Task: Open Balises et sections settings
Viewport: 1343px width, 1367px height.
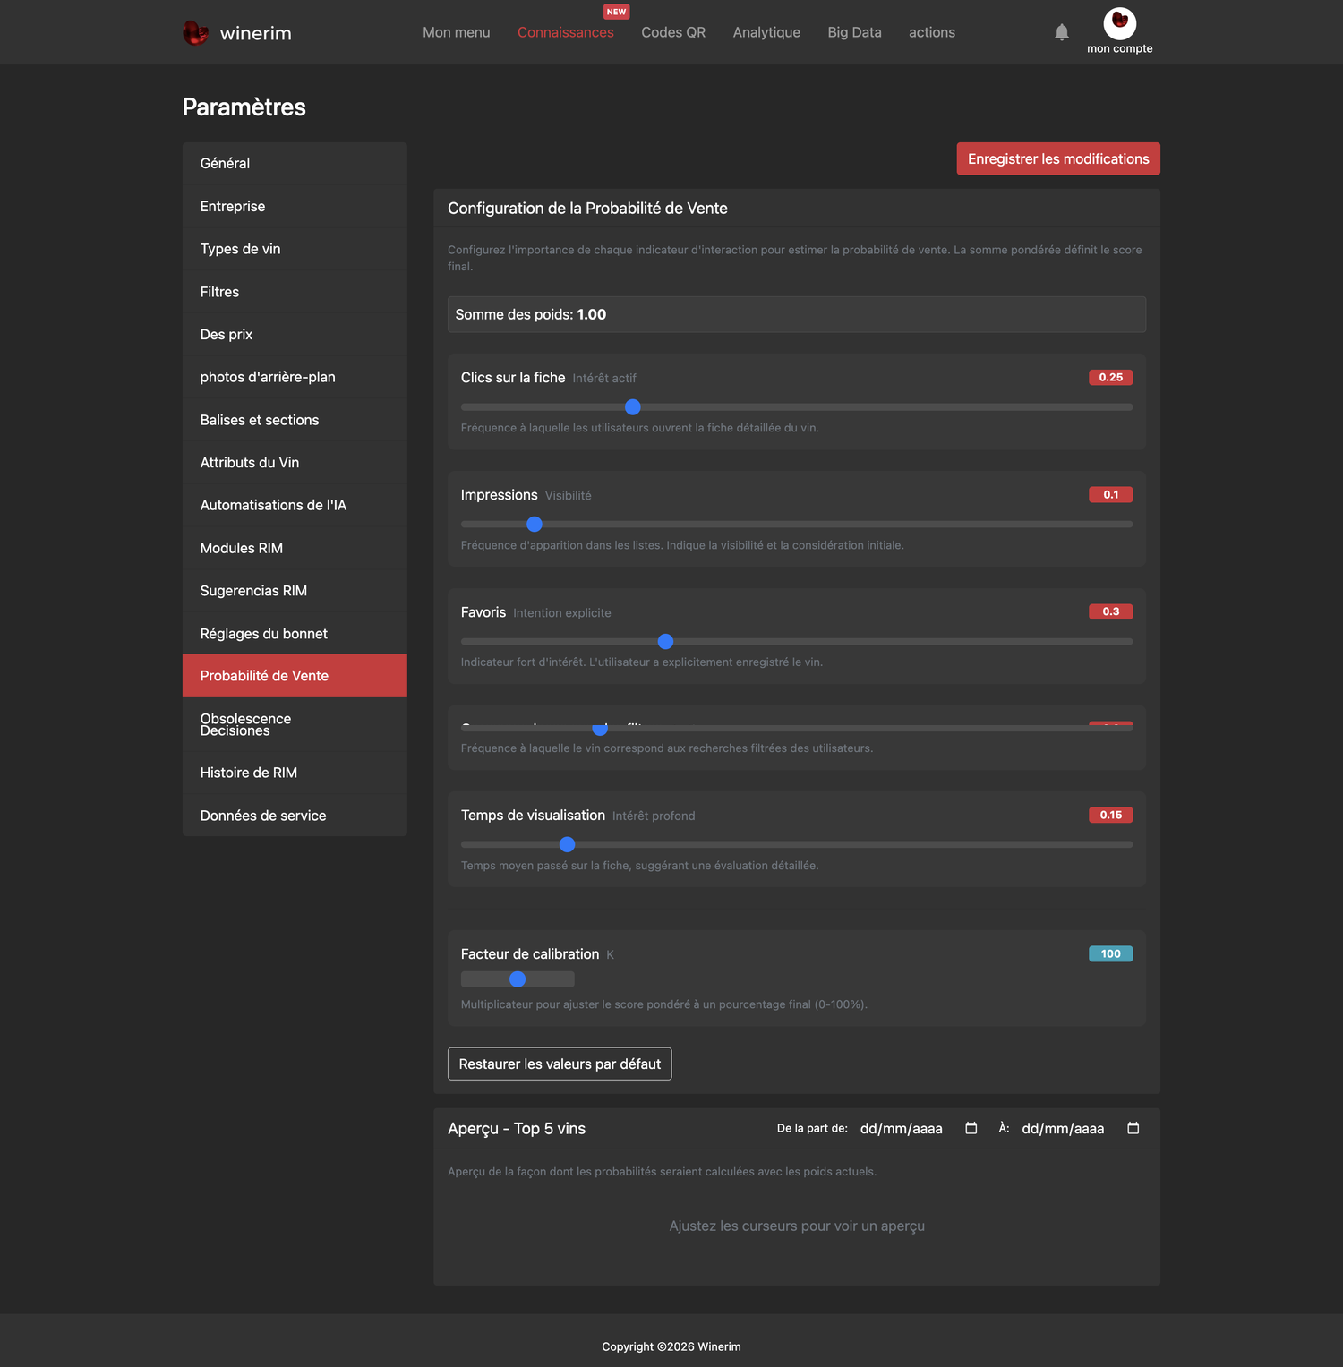Action: 295,420
